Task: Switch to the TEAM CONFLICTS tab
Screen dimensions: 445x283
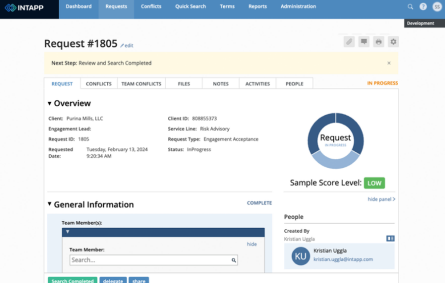Action: click(142, 84)
